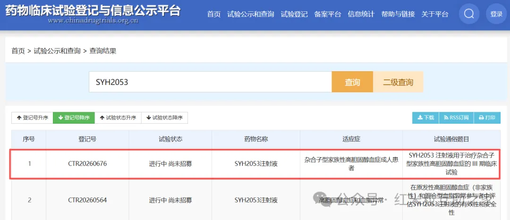Click 进行中 尚未招募 status for CTR20260676
This screenshot has width=510, height=220.
(170, 164)
